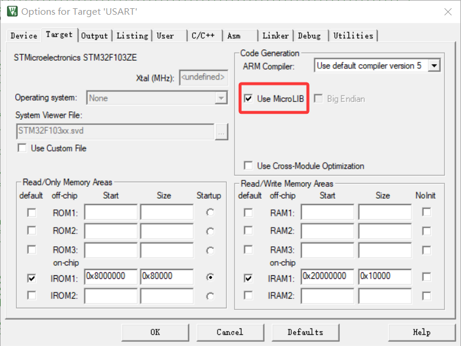Click IROM2 Start address field

pos(111,296)
